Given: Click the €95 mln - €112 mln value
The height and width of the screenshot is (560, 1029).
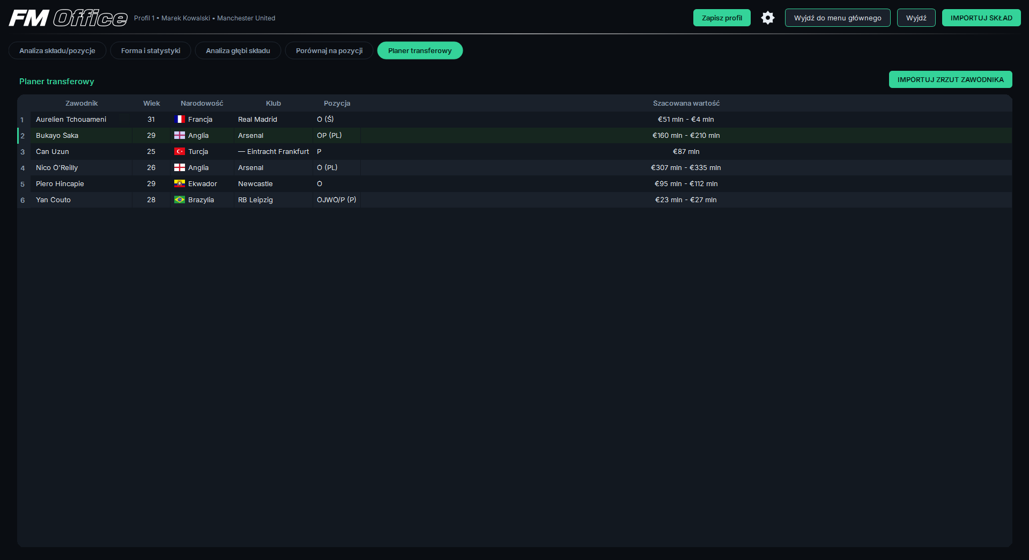Looking at the screenshot, I should [686, 183].
